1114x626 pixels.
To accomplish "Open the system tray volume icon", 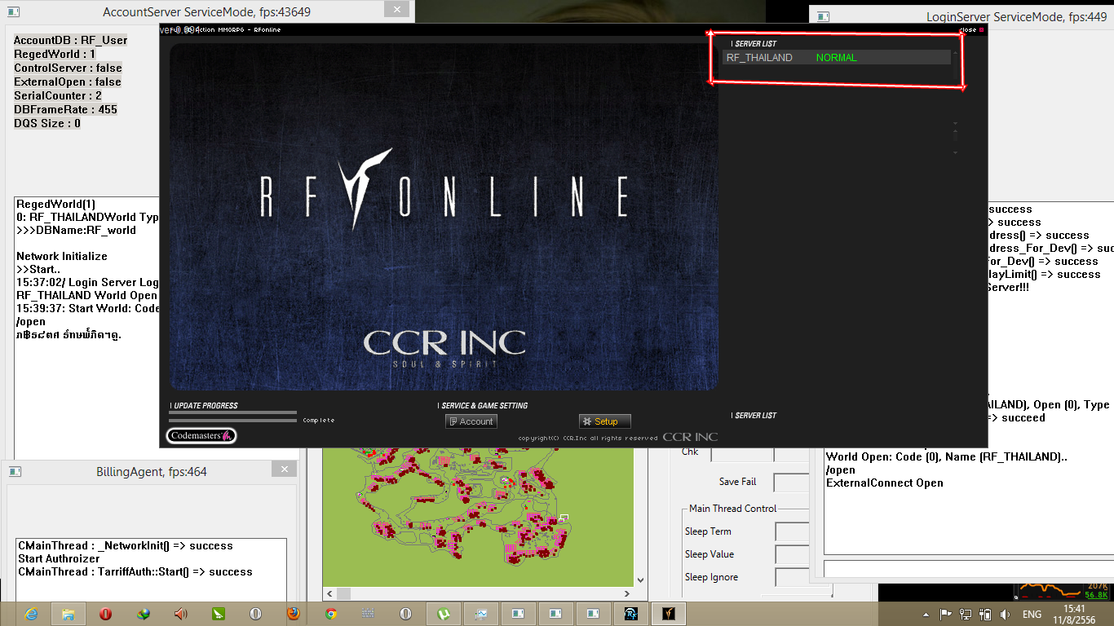I will pos(1005,615).
